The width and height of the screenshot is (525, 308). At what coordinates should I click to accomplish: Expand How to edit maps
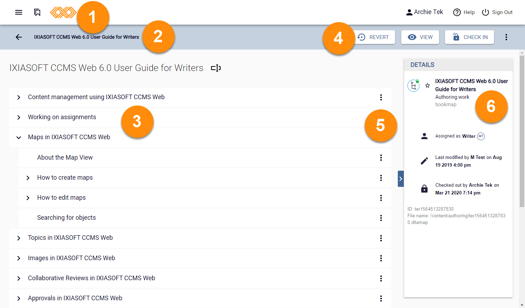[28, 198]
